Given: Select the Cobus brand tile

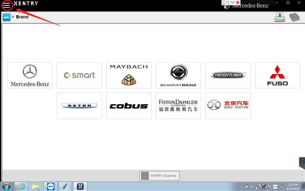Looking at the screenshot, I should pos(129,106).
